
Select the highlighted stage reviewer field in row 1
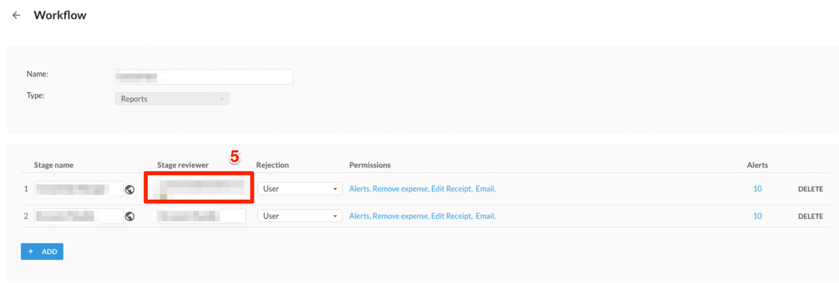tap(199, 188)
